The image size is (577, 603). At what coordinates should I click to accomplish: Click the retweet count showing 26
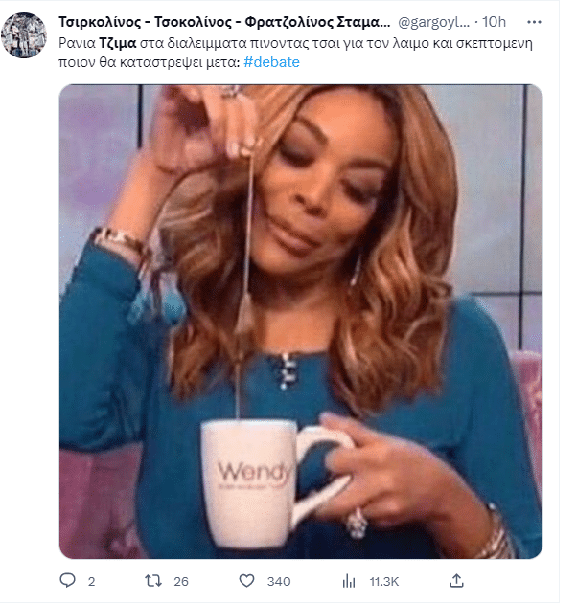(181, 582)
